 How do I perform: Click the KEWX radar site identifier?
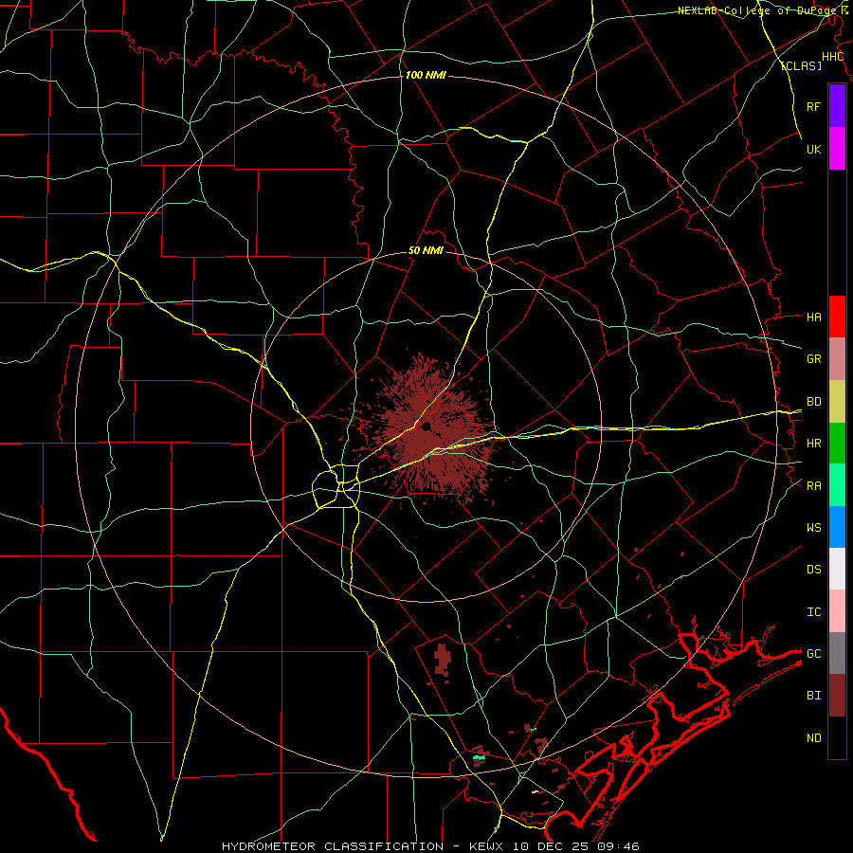487,846
